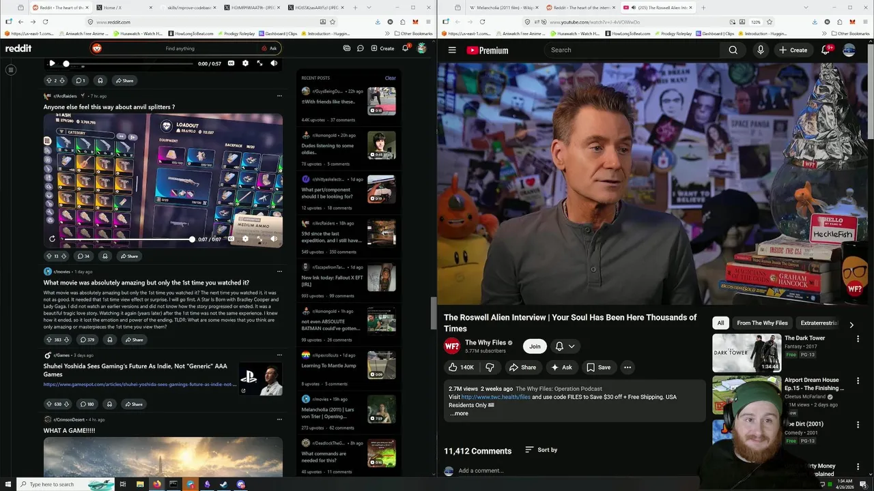
Task: Click YouTube search magnifier button
Action: [733, 50]
